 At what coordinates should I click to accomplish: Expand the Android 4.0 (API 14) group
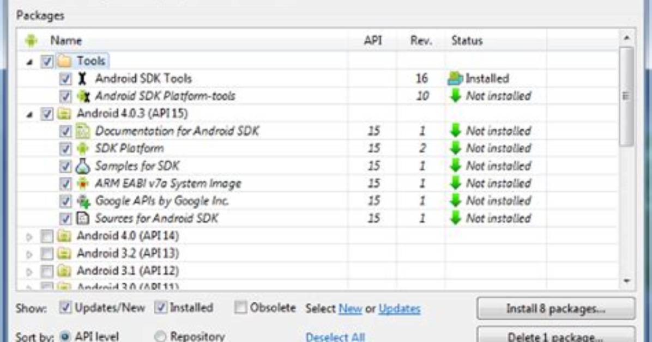pos(29,237)
